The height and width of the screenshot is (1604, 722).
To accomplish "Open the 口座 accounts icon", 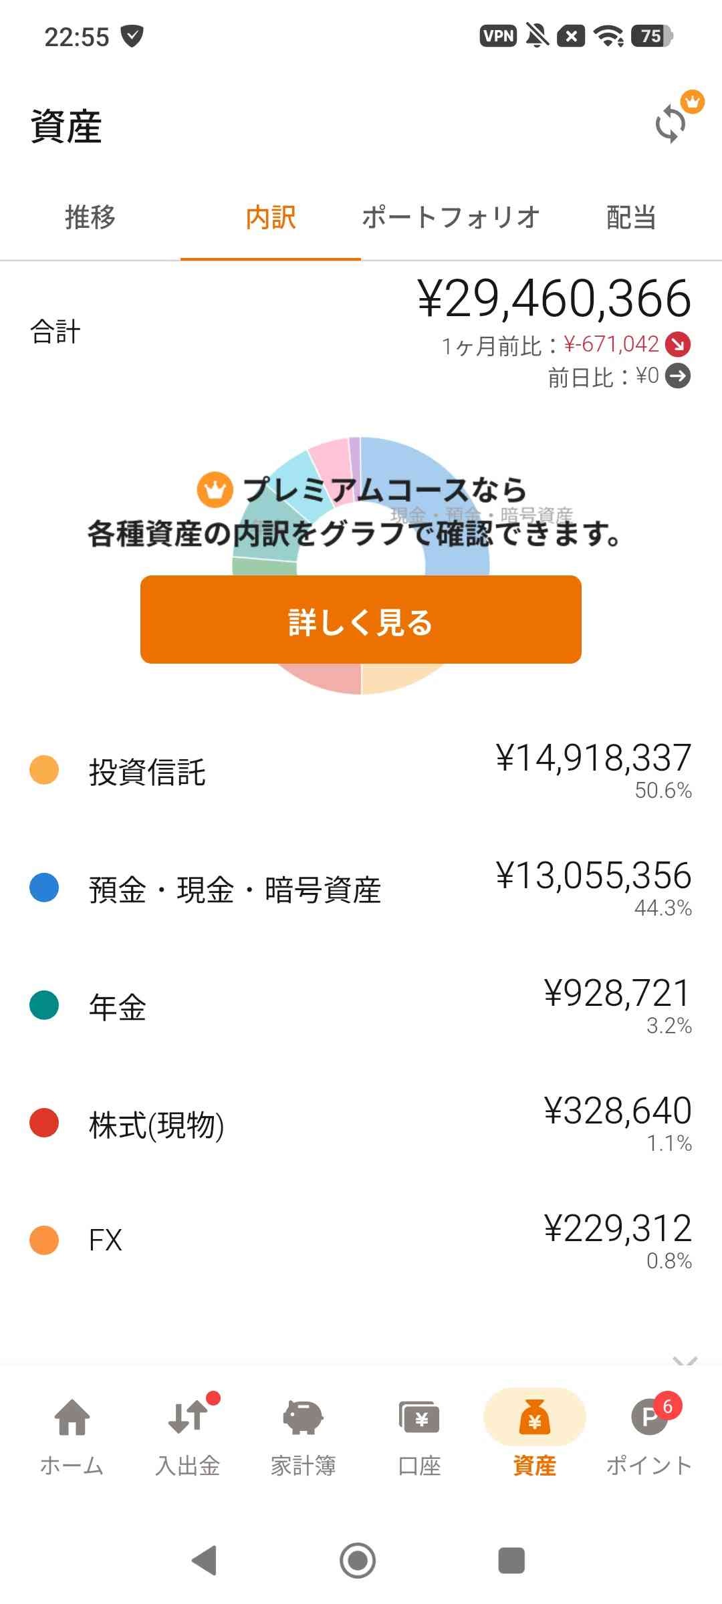I will (x=419, y=1418).
